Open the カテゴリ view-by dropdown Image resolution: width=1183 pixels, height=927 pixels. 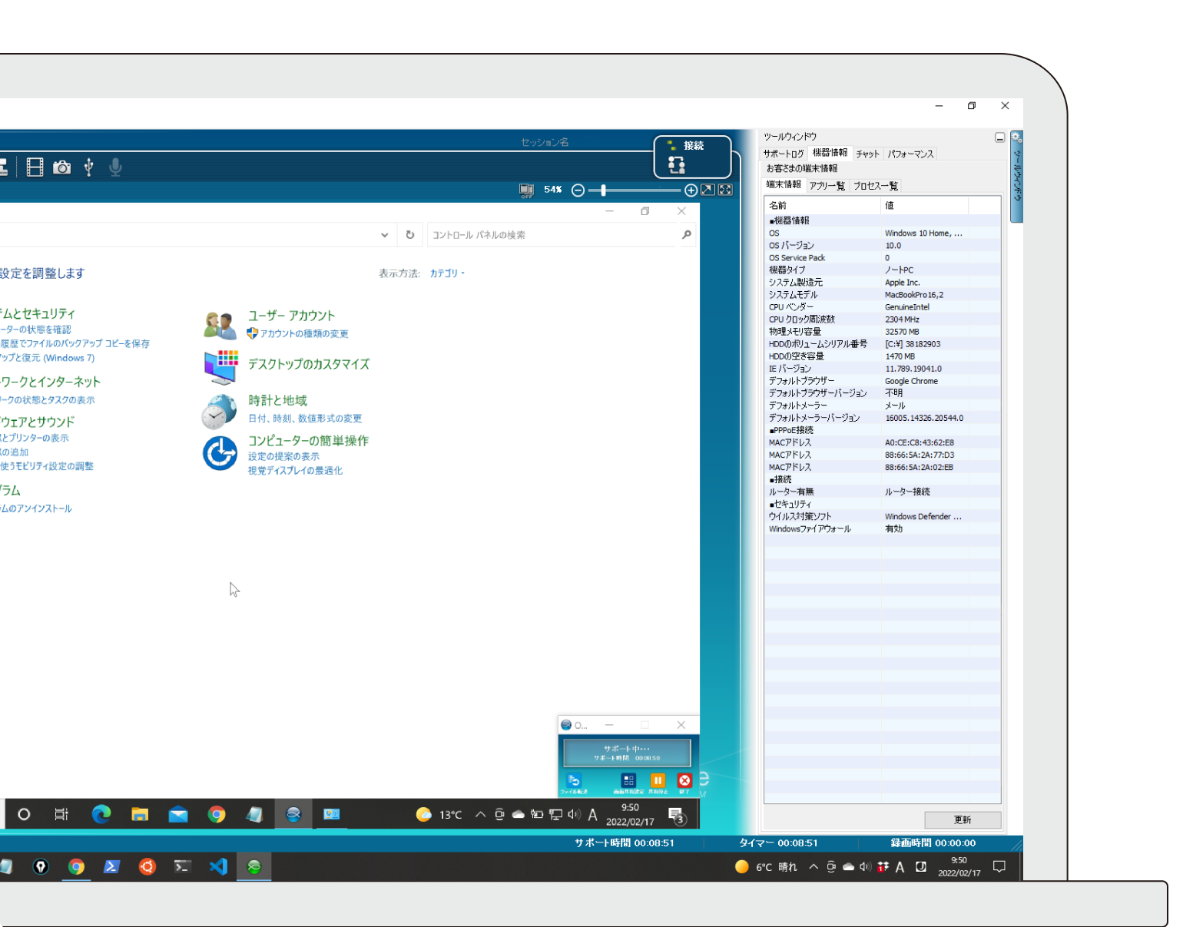[446, 273]
